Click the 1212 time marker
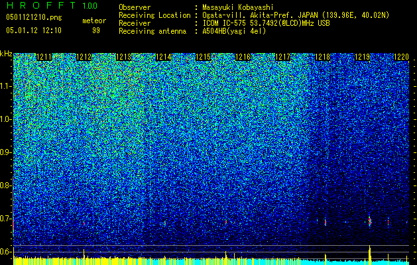The image size is (417, 265). coord(84,57)
